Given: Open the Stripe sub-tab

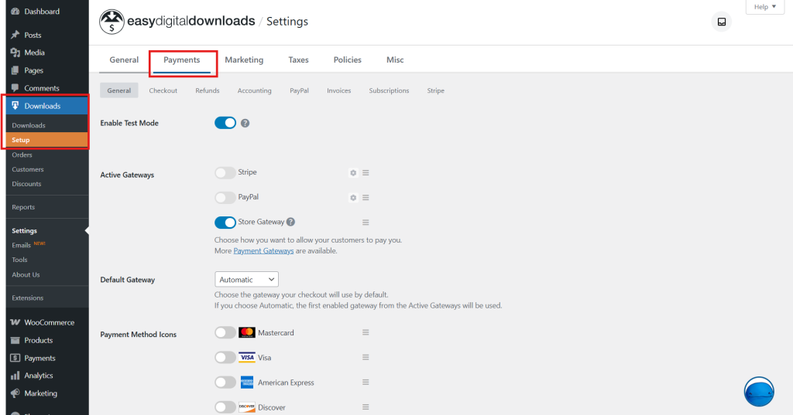Looking at the screenshot, I should [x=435, y=90].
